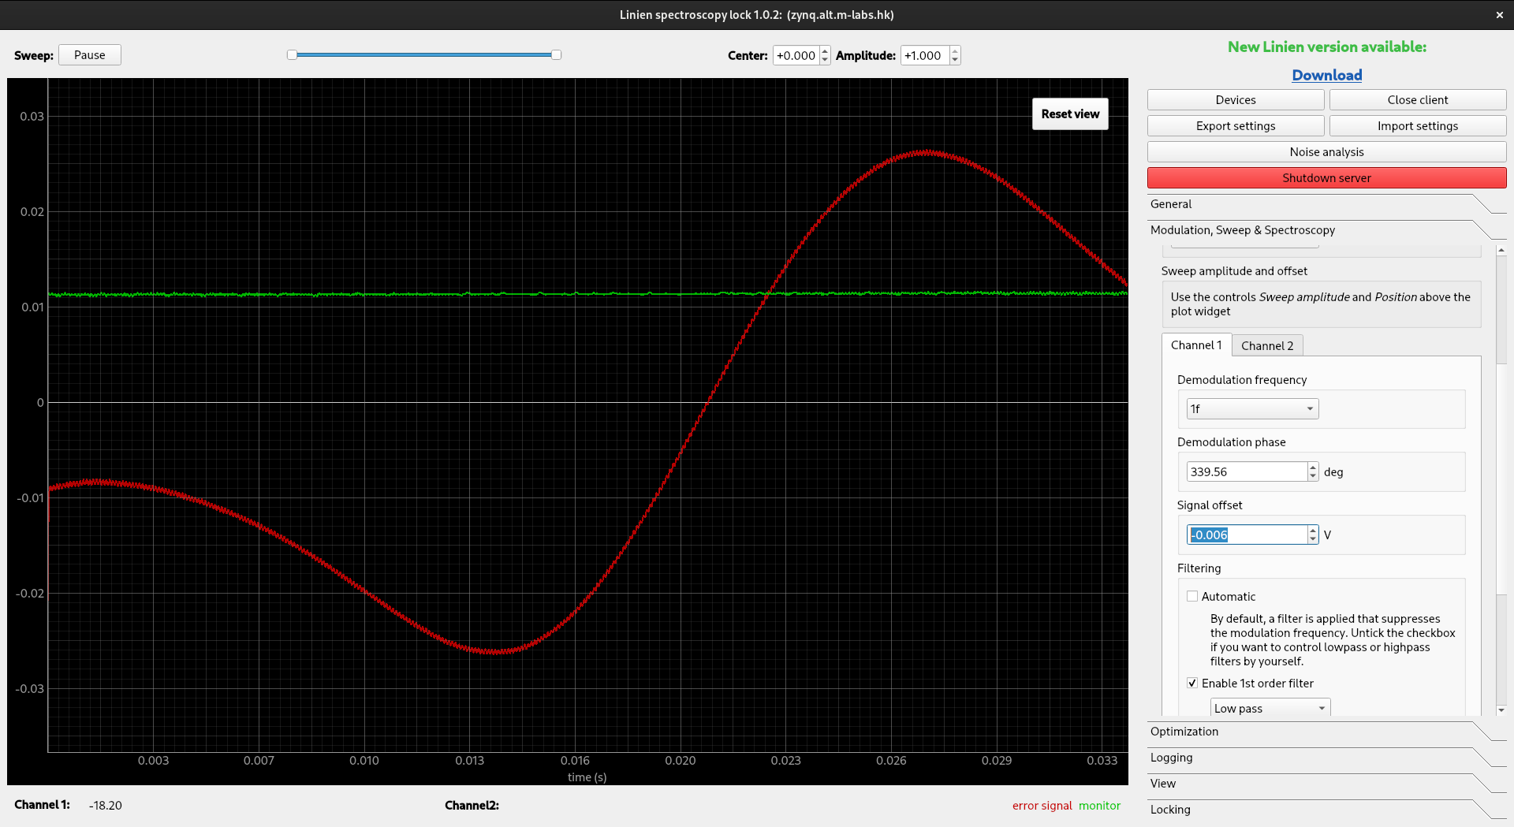Click the Signal offset input field

tap(1246, 535)
